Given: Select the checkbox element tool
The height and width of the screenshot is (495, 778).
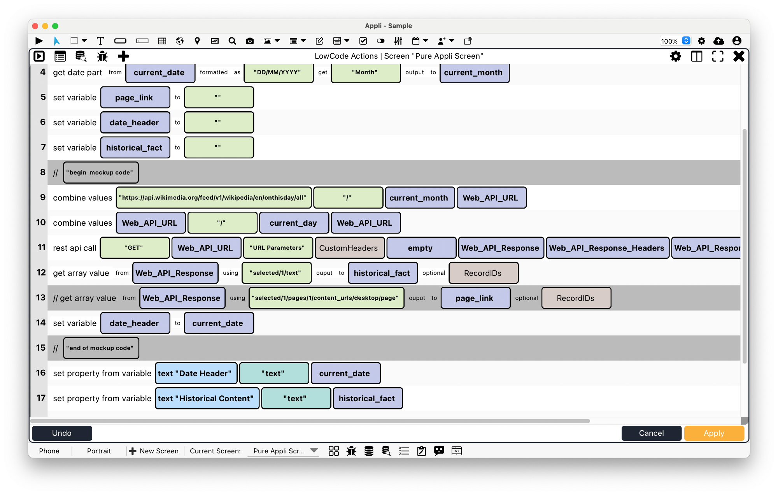Looking at the screenshot, I should click(x=363, y=41).
